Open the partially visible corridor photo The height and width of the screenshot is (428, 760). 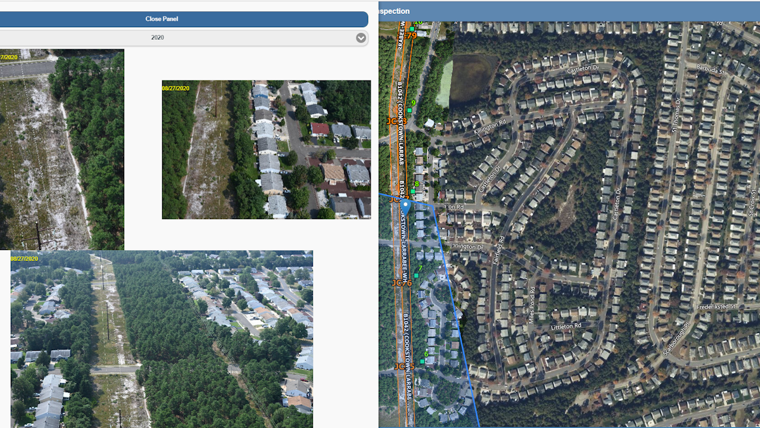[61, 149]
